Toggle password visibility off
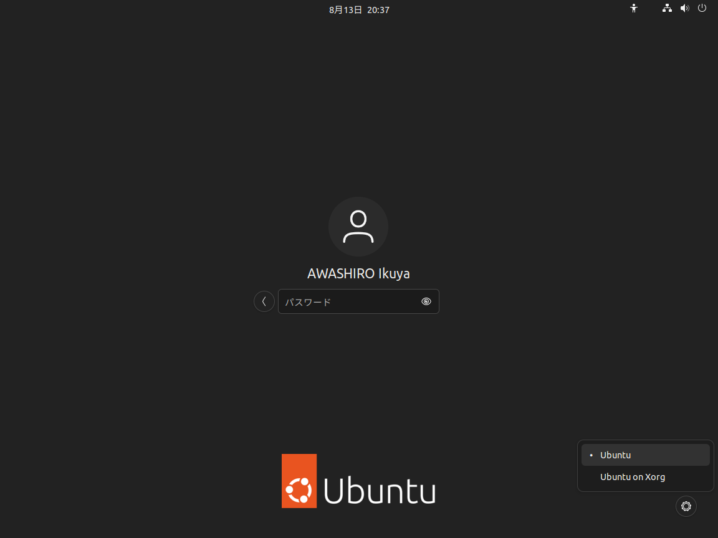The width and height of the screenshot is (718, 538). coord(426,301)
